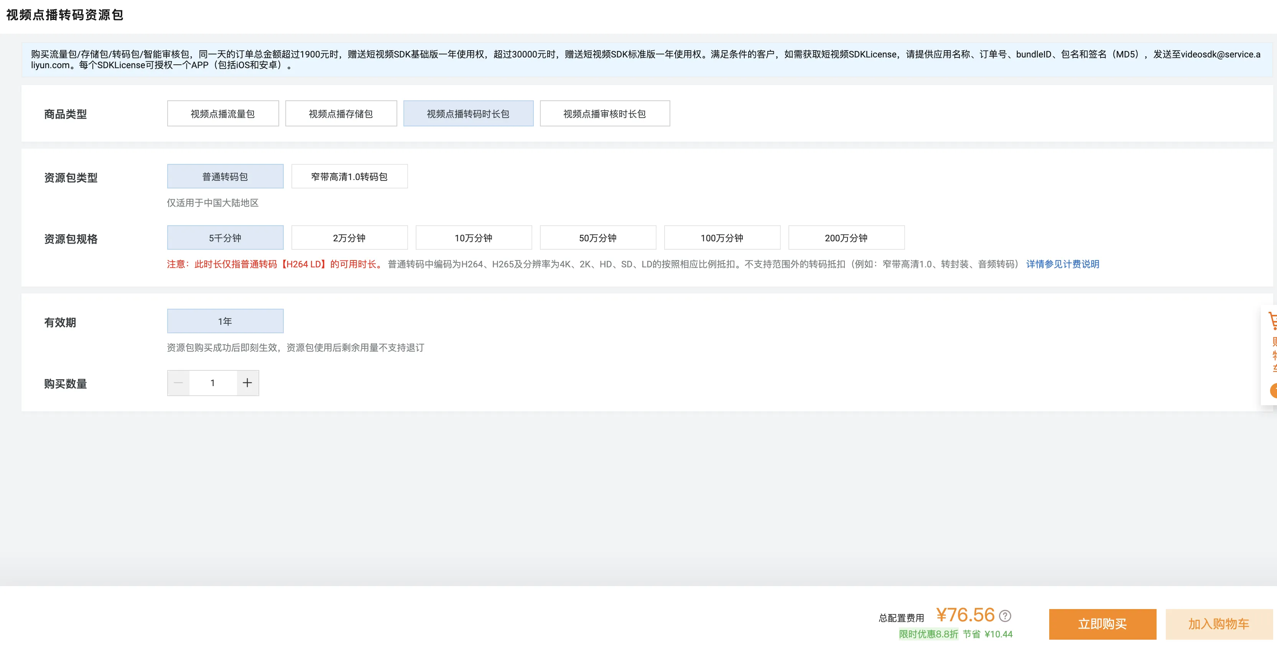Viewport: 1277px width, 655px height.
Task: Pick the 2万分钟 specification
Action: pos(349,237)
